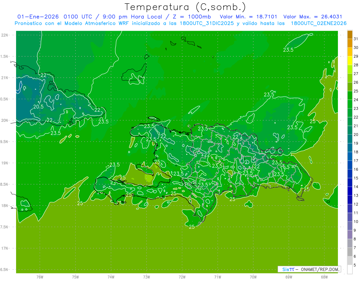Viewport: 364px width, 281px height.
Task: Click the "1800UTC_31DIC2025" initialization time
Action: 207,23
